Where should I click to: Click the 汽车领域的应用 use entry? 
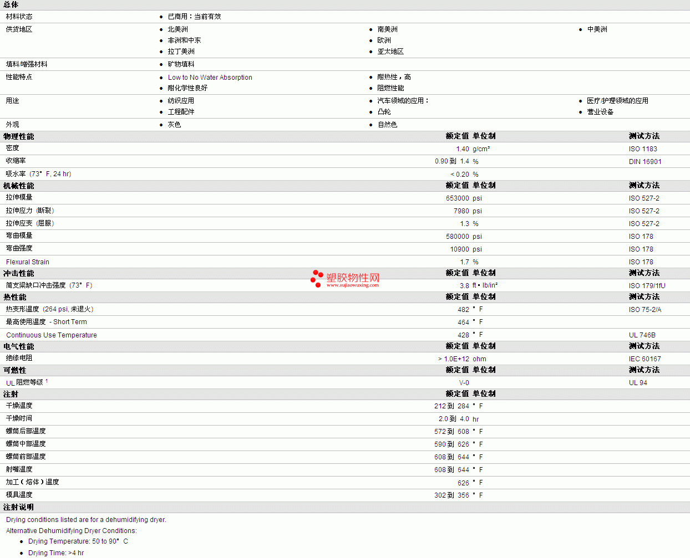tap(403, 101)
